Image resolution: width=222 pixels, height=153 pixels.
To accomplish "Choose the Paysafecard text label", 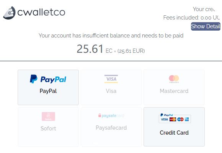I will pos(111,128).
